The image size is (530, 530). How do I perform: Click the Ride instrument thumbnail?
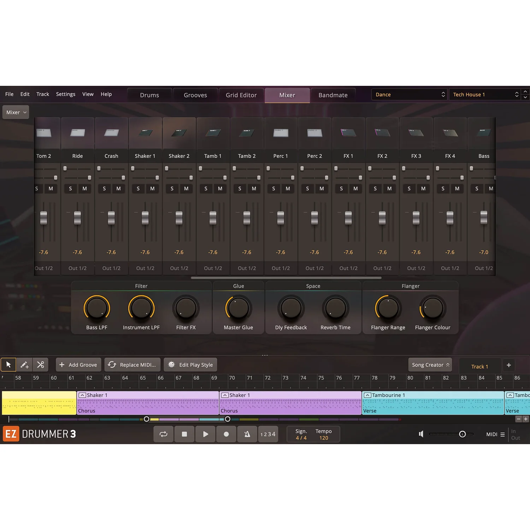point(78,133)
